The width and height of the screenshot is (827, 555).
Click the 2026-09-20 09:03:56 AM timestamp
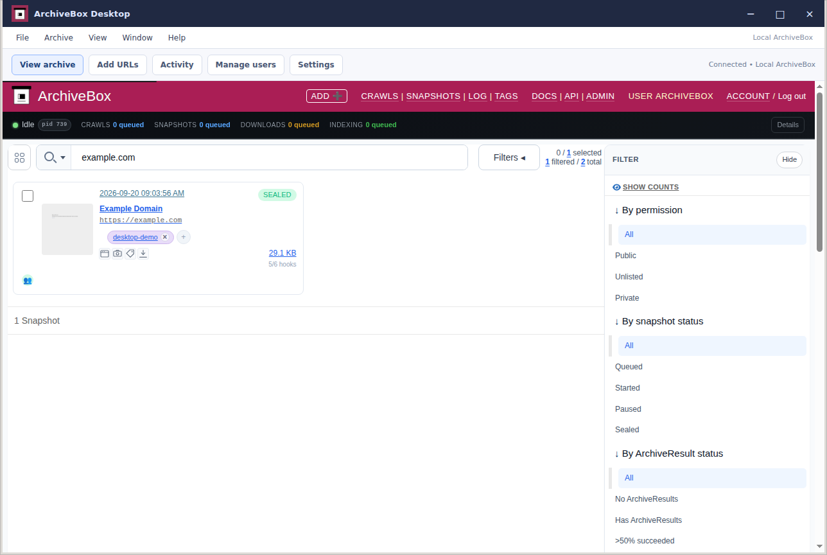pyautogui.click(x=142, y=193)
